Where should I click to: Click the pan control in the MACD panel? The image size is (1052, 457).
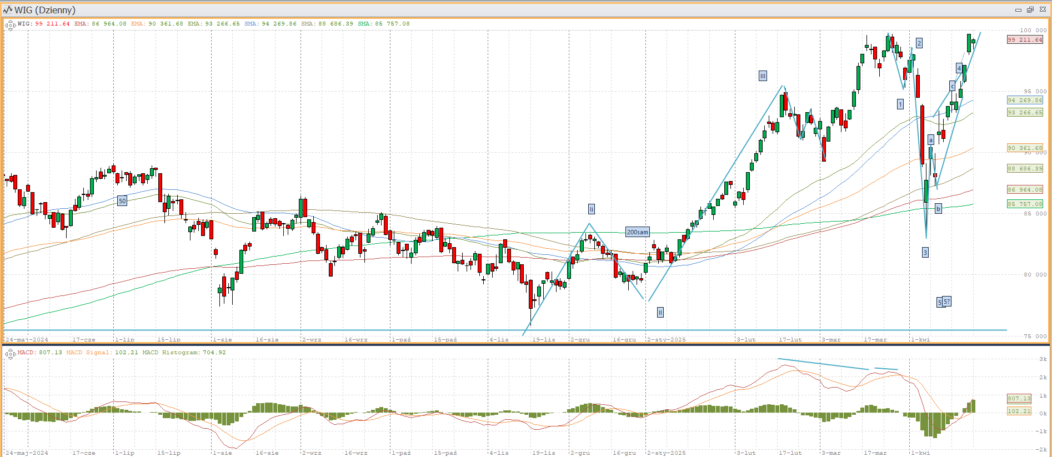10,354
